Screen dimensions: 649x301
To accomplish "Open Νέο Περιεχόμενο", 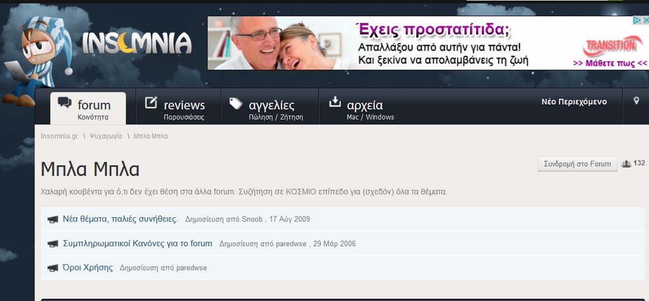I will pyautogui.click(x=574, y=102).
